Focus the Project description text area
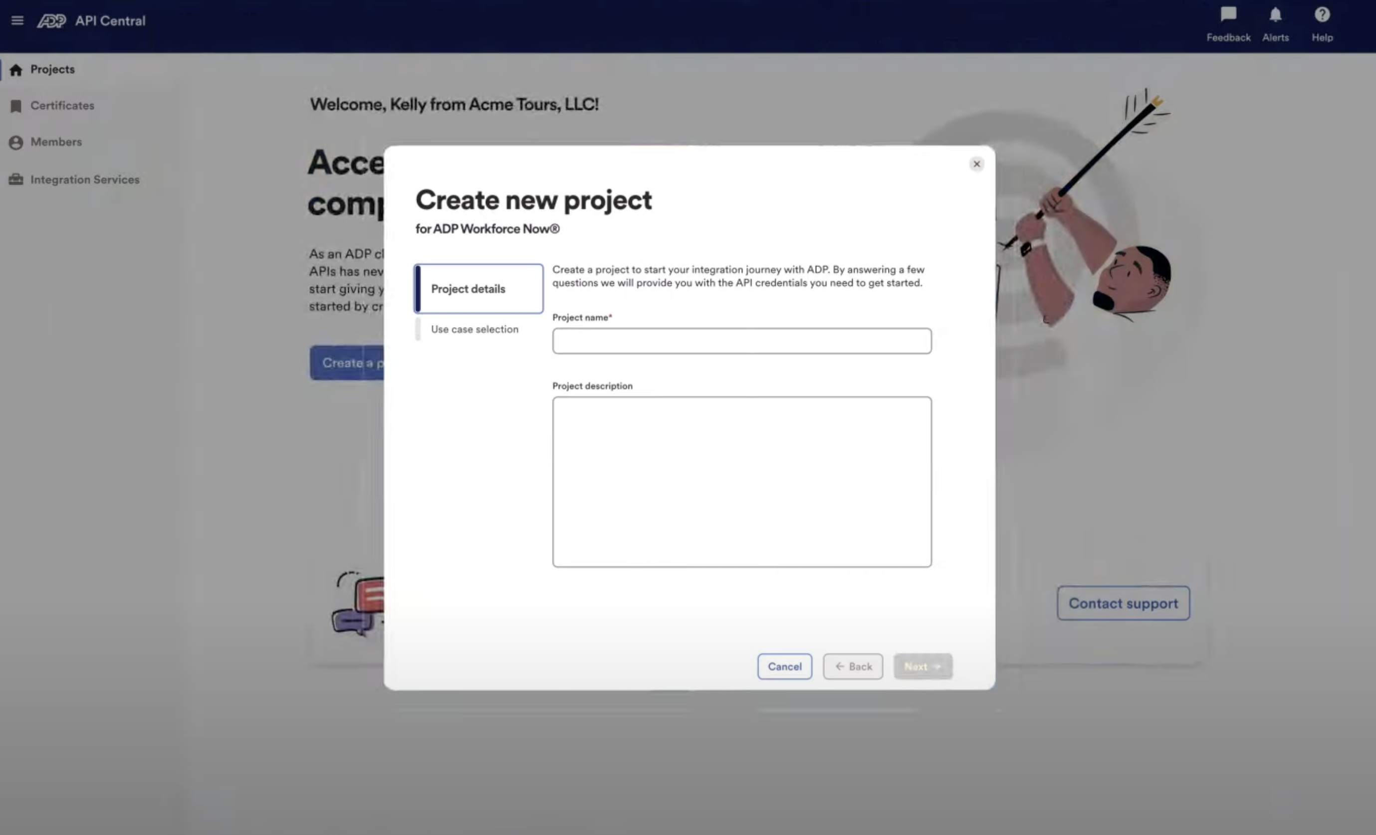Screen dimensions: 1376x835 pos(741,482)
